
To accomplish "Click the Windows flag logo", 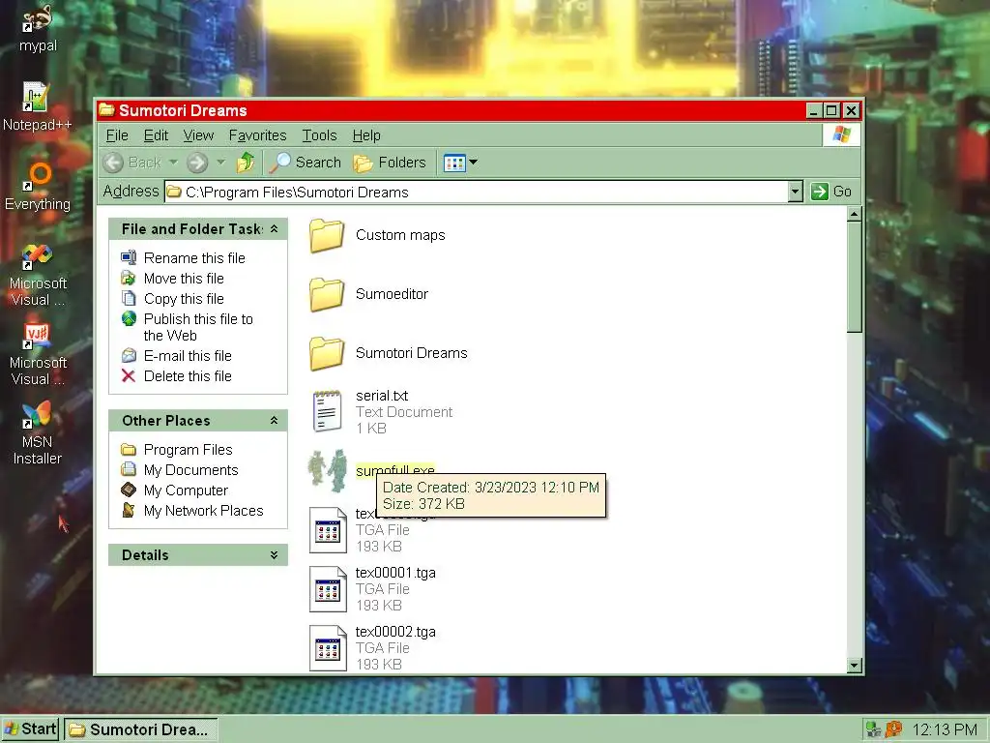I will [842, 134].
